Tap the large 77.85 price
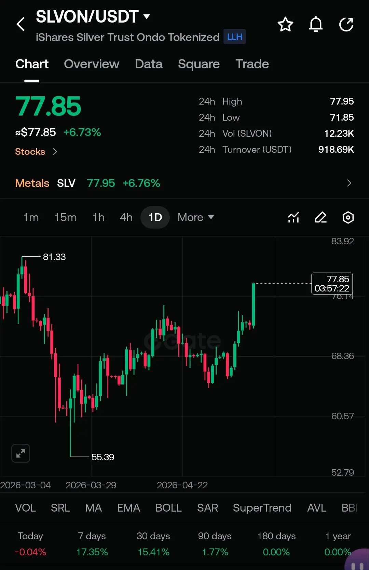This screenshot has height=570, width=369. (48, 106)
